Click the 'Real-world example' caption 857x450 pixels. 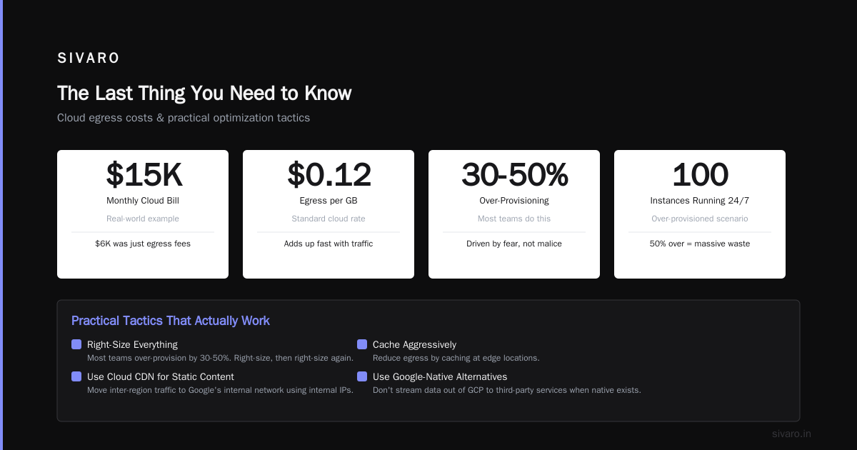coord(143,219)
